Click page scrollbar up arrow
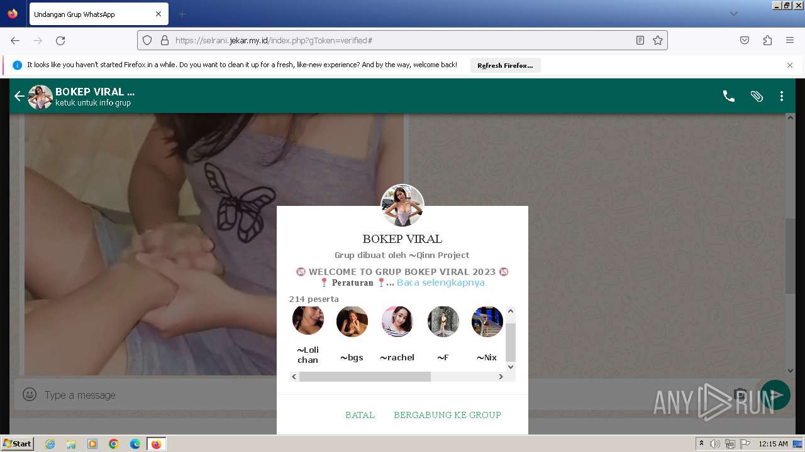The width and height of the screenshot is (805, 452). (791, 117)
